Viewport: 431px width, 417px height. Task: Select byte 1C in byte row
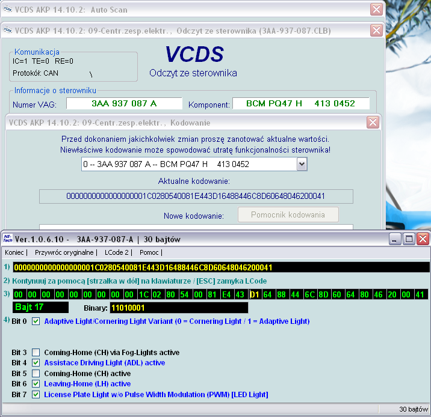(144, 294)
